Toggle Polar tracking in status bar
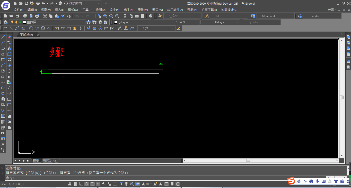The width and height of the screenshot is (351, 188). coord(87,184)
